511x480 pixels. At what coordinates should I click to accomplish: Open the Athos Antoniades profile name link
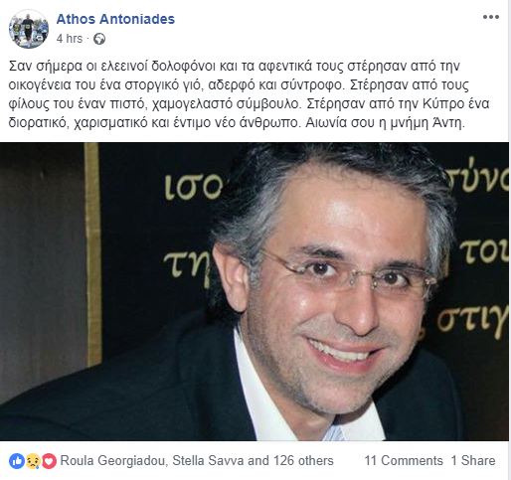click(x=115, y=19)
